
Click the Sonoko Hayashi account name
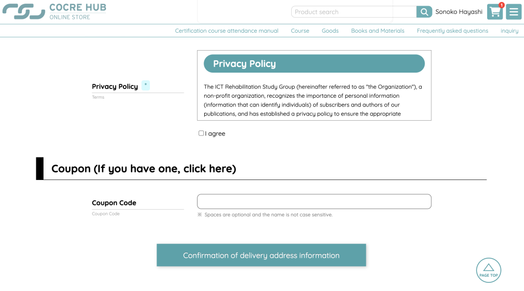[x=458, y=12]
